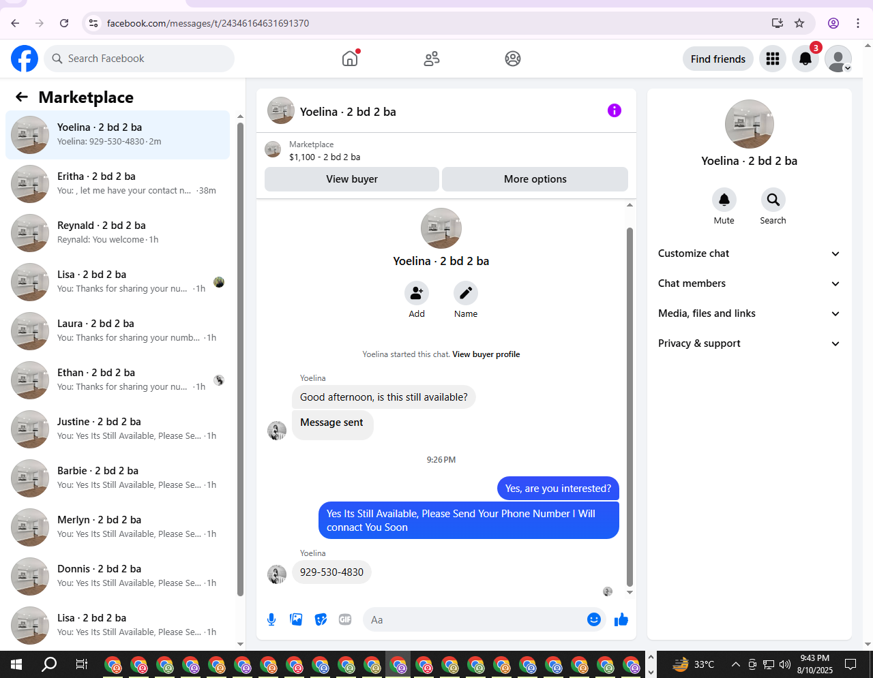873x678 pixels.
Task: Expand Customize chat section
Action: (749, 253)
